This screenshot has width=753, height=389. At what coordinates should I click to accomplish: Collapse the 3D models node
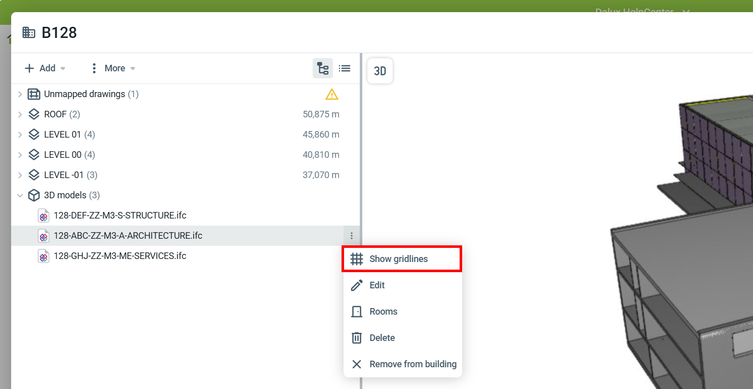point(20,195)
